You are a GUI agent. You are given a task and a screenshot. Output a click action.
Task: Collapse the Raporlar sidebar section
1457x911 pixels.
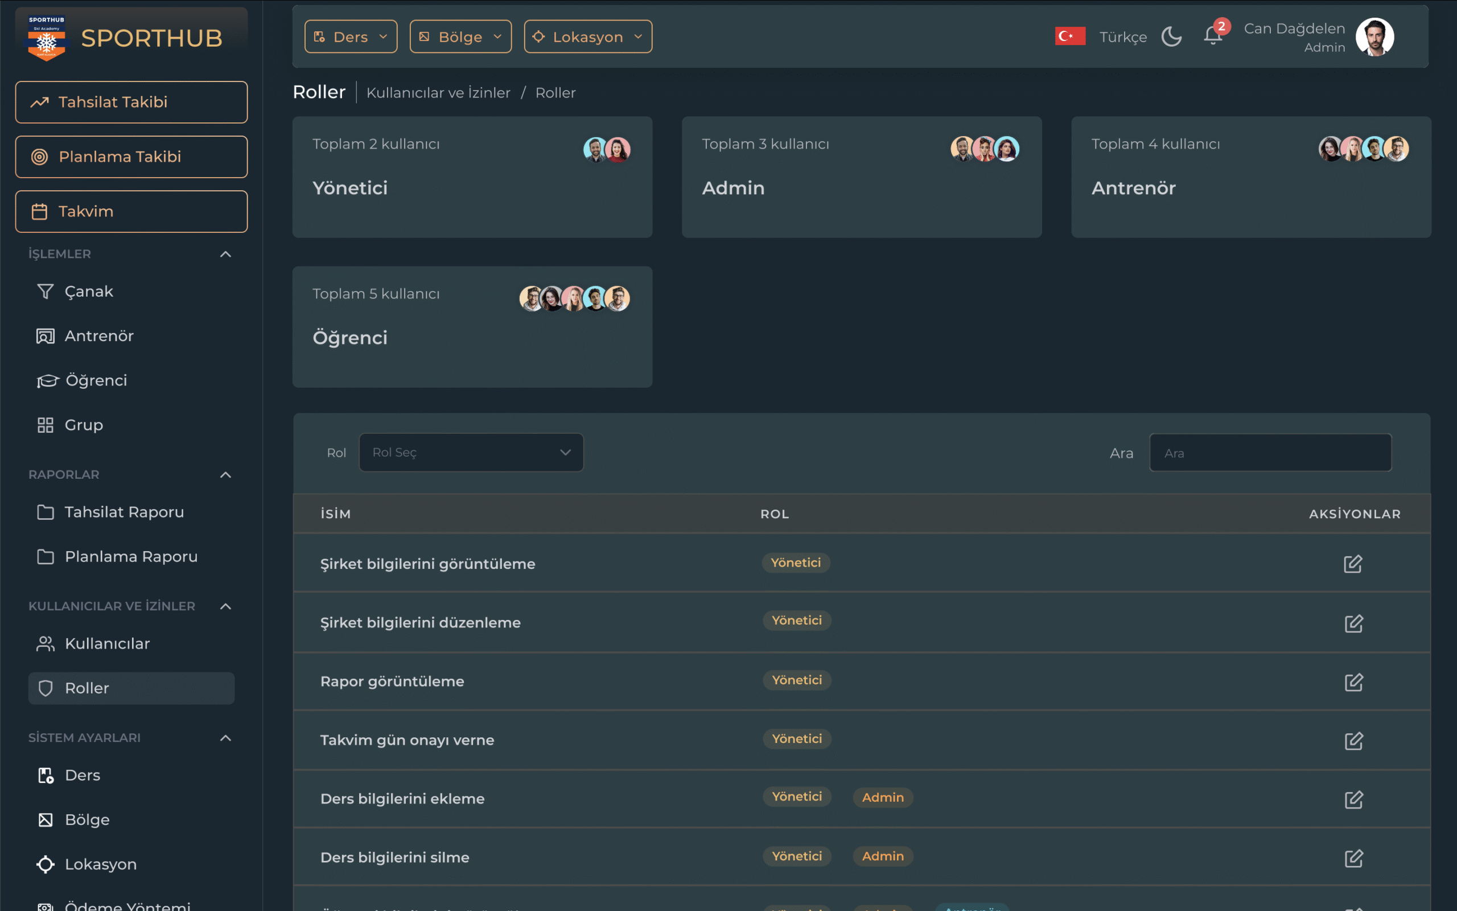pos(225,475)
